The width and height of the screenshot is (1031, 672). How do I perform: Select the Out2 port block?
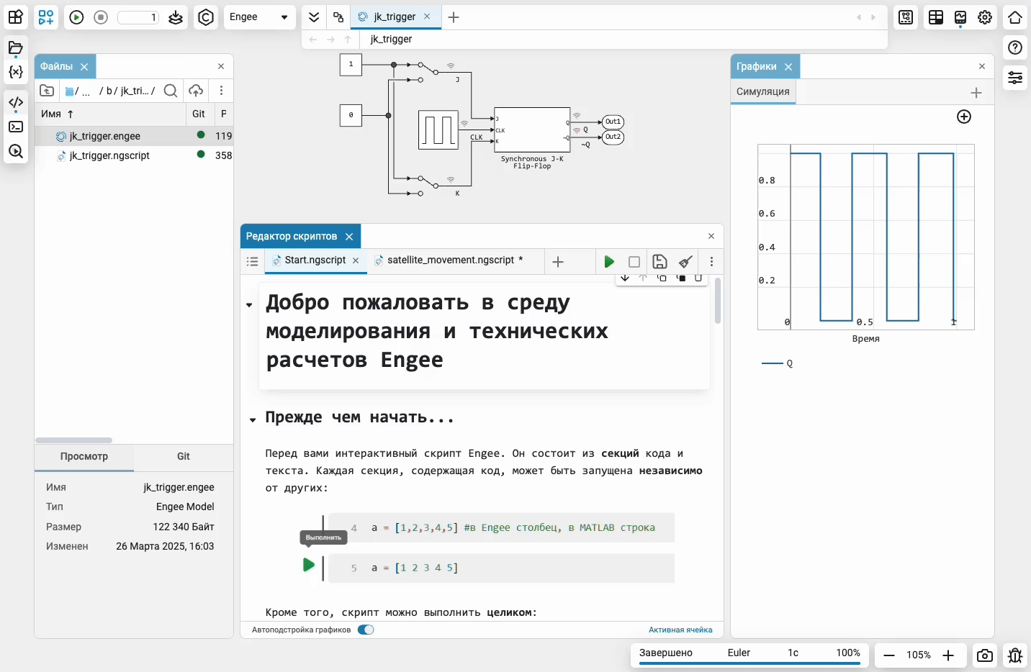pos(613,137)
